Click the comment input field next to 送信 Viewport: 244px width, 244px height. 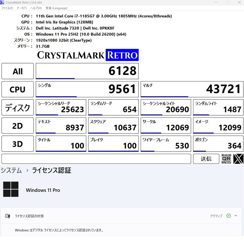tap(96, 159)
